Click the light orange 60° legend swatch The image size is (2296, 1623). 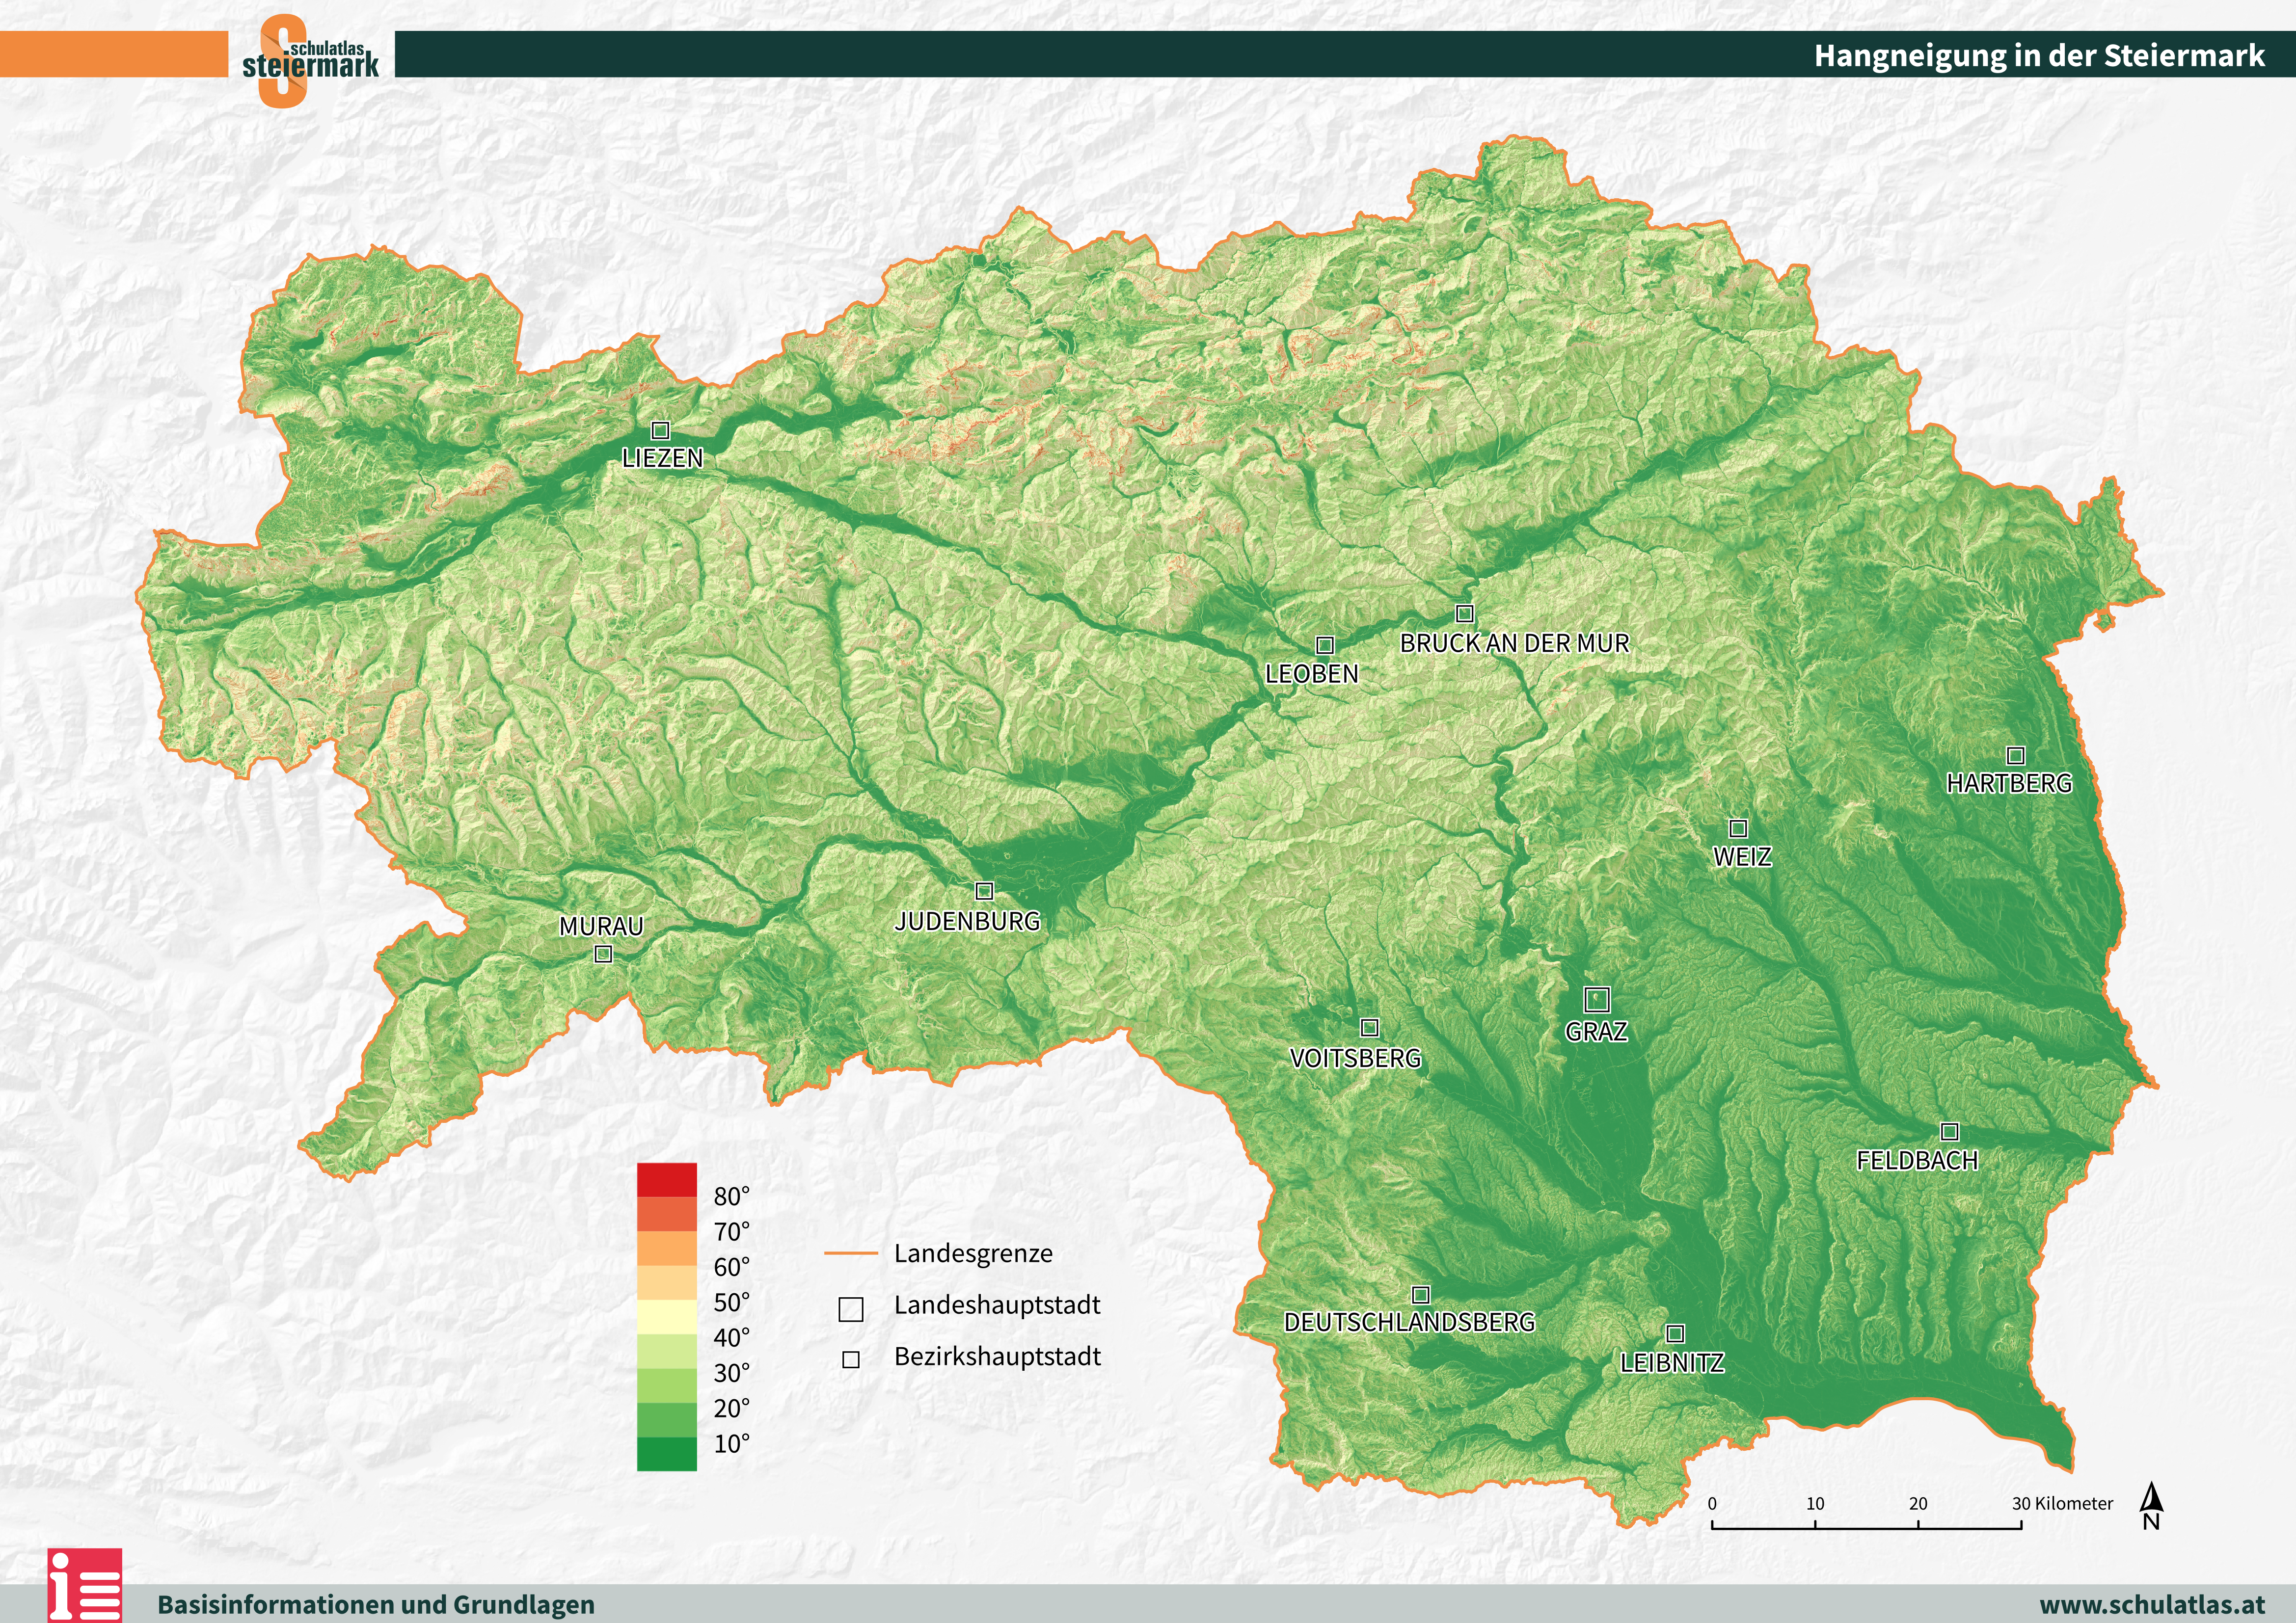(667, 1248)
